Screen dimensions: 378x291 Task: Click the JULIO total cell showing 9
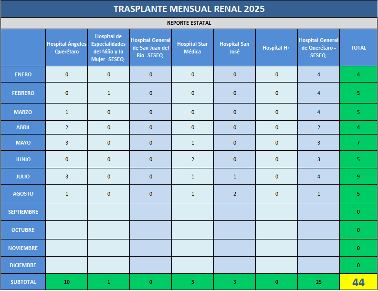coord(358,177)
